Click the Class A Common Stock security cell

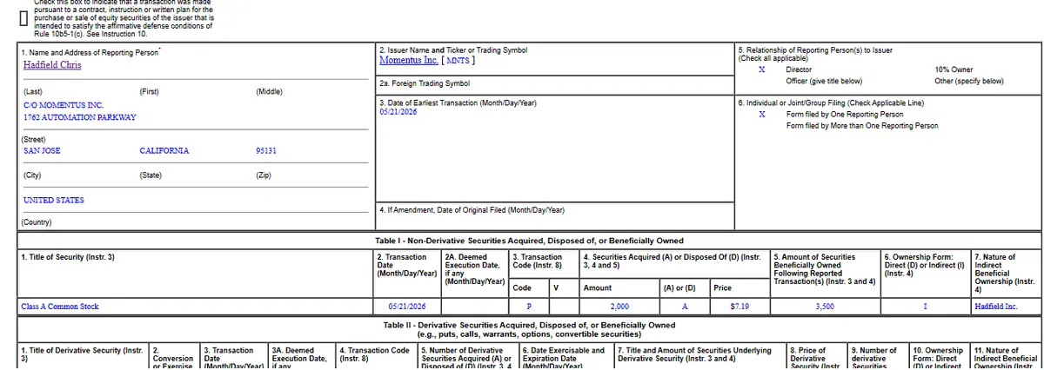pyautogui.click(x=195, y=307)
